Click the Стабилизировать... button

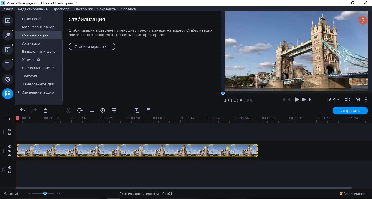[92, 46]
